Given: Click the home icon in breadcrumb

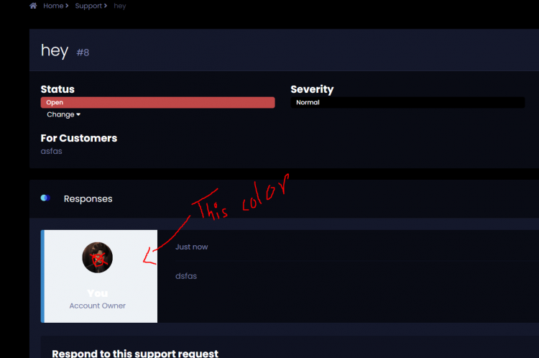Looking at the screenshot, I should tap(33, 6).
